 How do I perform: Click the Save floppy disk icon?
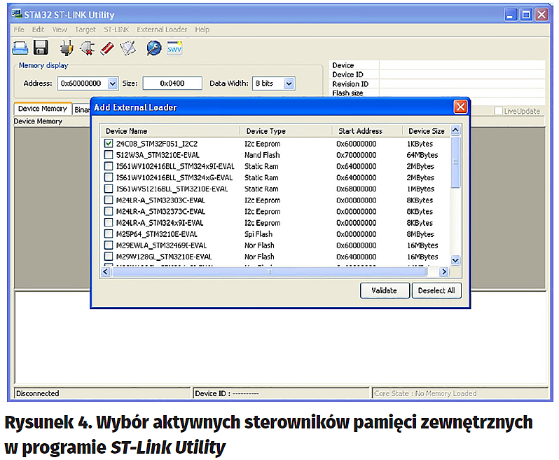[x=41, y=48]
